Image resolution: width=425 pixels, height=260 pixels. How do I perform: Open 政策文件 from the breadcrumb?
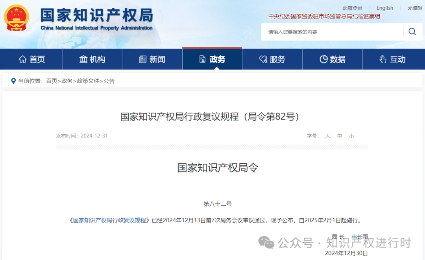tap(88, 81)
